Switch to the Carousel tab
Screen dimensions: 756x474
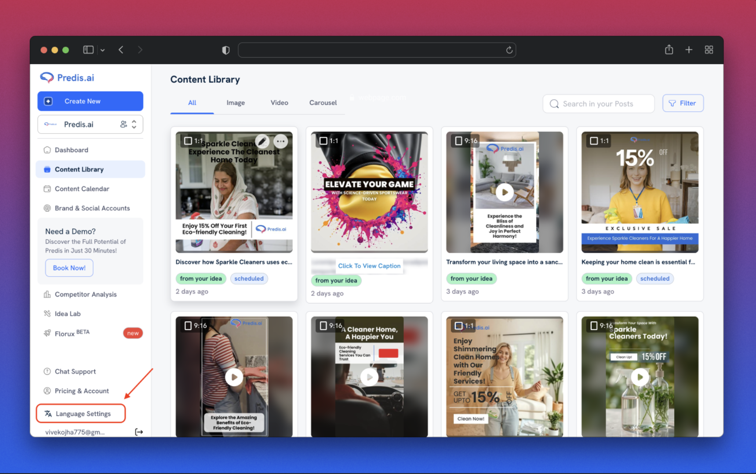(323, 102)
